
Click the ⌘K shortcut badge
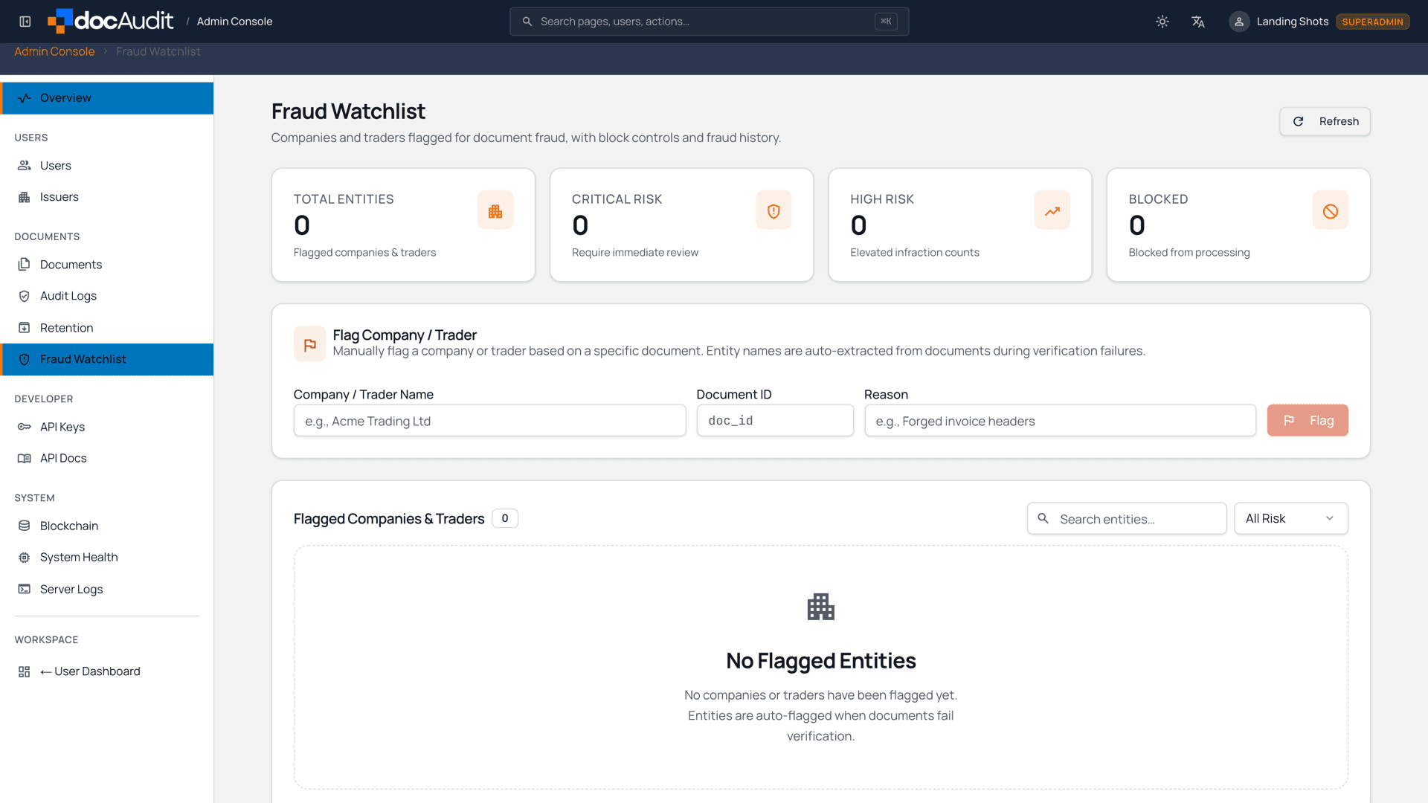tap(886, 22)
